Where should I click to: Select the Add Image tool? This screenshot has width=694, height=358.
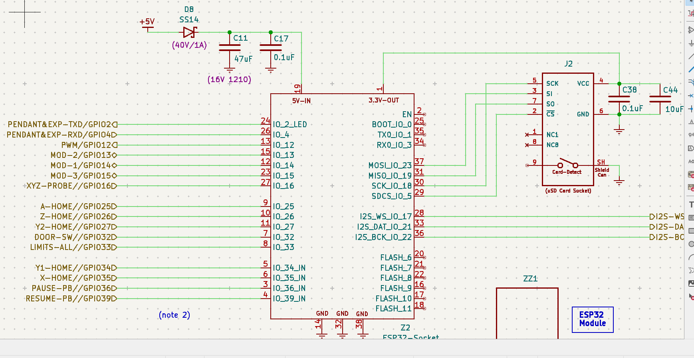pyautogui.click(x=691, y=283)
